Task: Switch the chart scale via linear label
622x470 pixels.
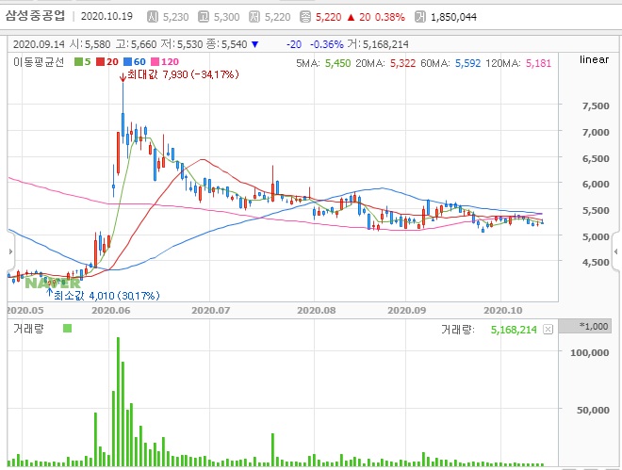Action: [594, 59]
